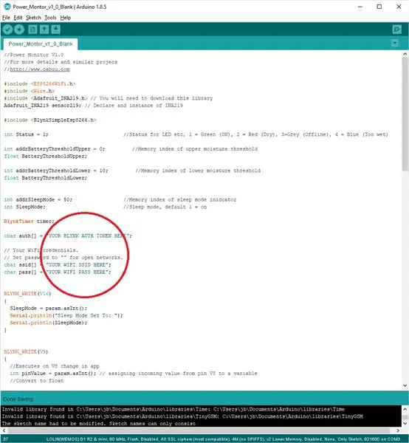Click the website link in the header comment
Viewport: 409px width, 443px height.
tap(40, 69)
